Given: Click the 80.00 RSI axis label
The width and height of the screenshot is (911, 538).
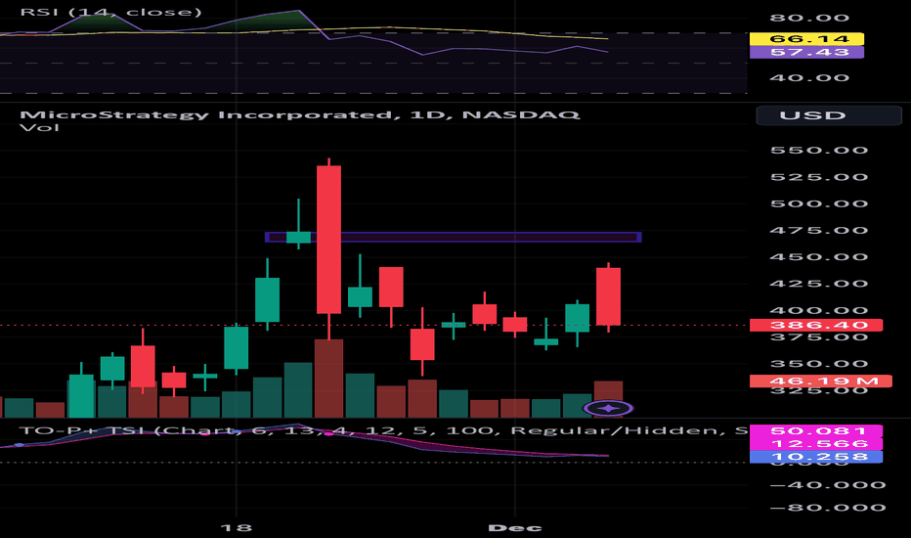Looking at the screenshot, I should [x=809, y=18].
